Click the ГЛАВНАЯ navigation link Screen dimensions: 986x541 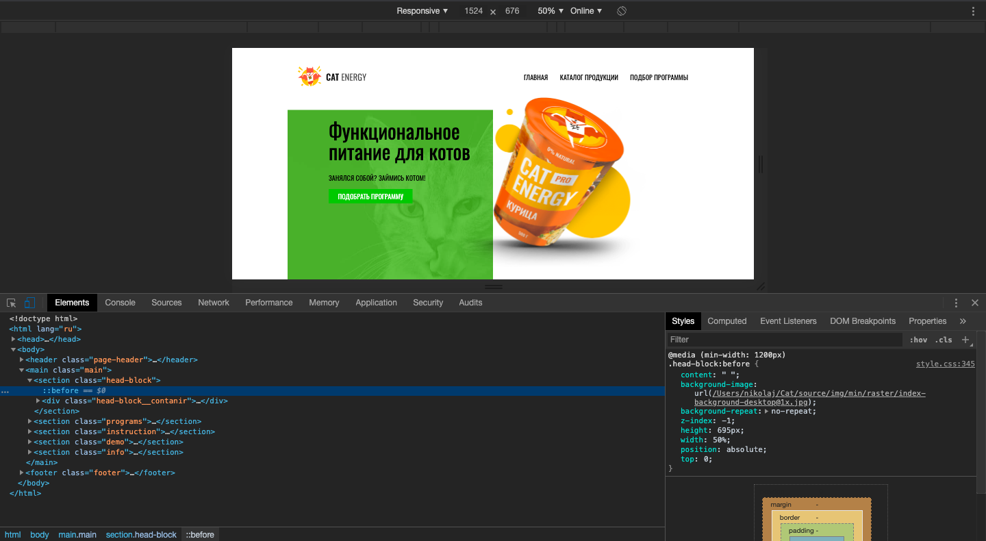(535, 77)
